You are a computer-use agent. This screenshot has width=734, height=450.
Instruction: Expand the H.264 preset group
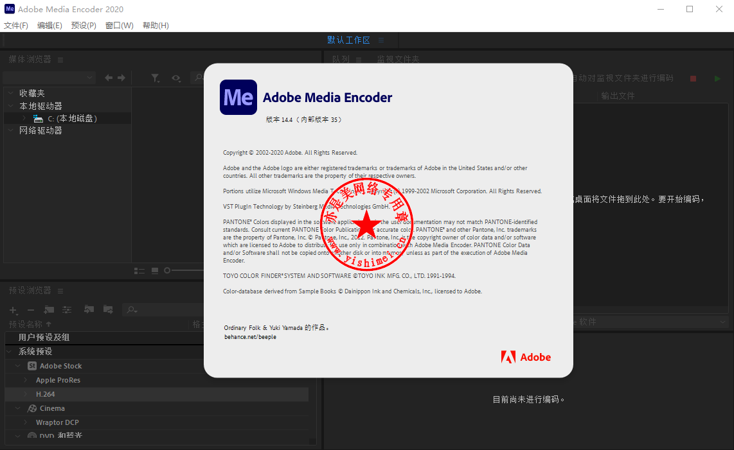click(x=25, y=394)
